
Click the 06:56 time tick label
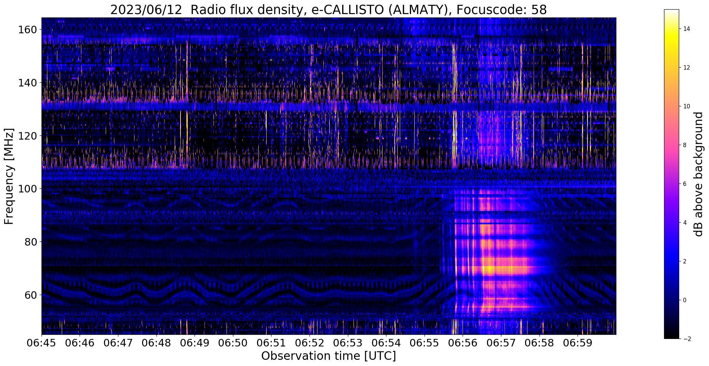(x=463, y=343)
